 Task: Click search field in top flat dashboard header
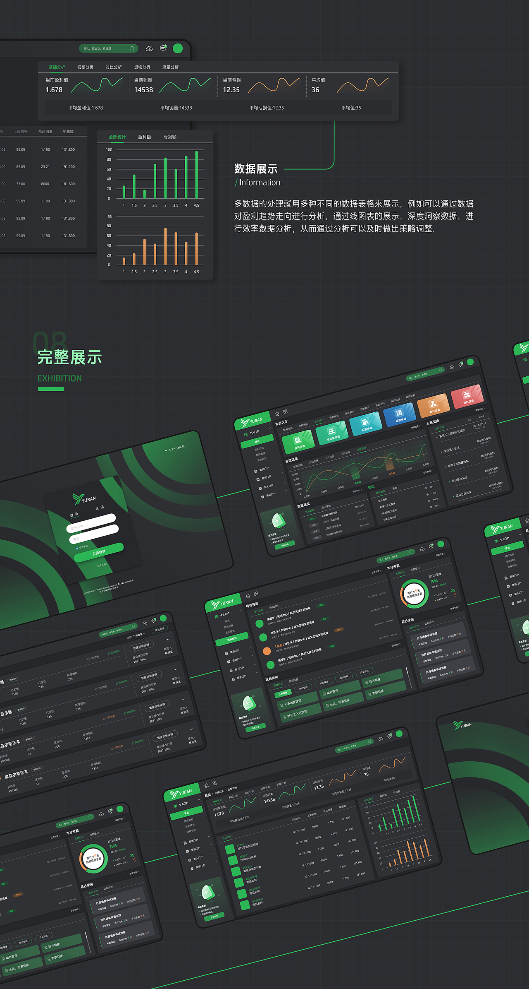click(108, 48)
